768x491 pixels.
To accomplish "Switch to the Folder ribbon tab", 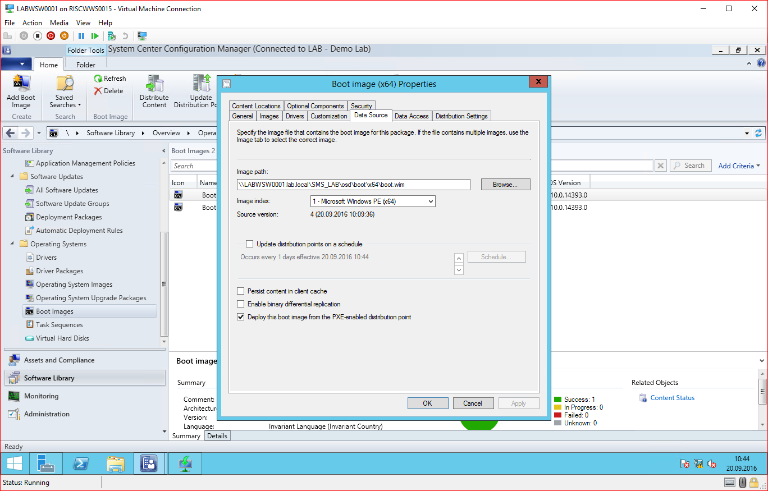I will (x=86, y=65).
